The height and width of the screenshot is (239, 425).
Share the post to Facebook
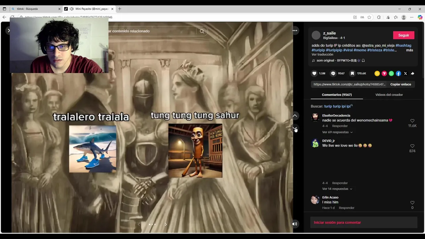[x=398, y=73]
